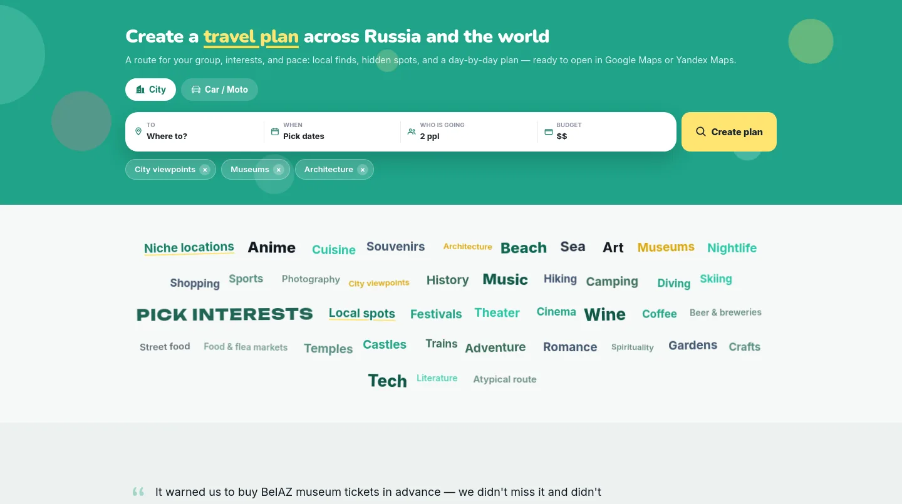Click the card icon in the Budget field
This screenshot has width=902, height=504.
pos(548,131)
